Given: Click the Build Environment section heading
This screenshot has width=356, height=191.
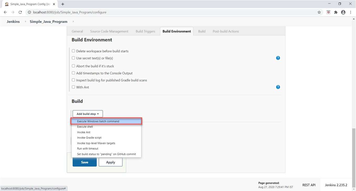Looking at the screenshot, I should [92, 40].
